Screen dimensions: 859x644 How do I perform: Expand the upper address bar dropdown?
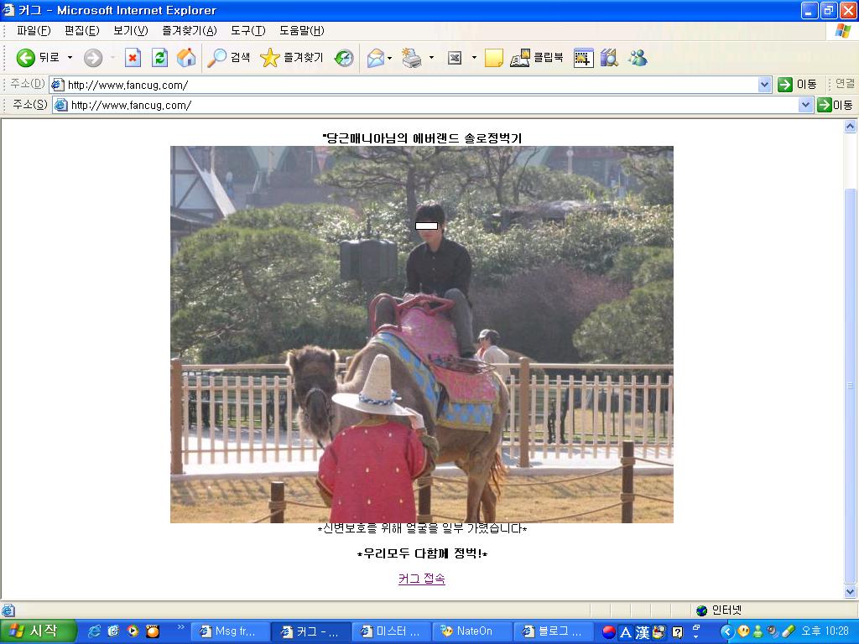pos(765,85)
